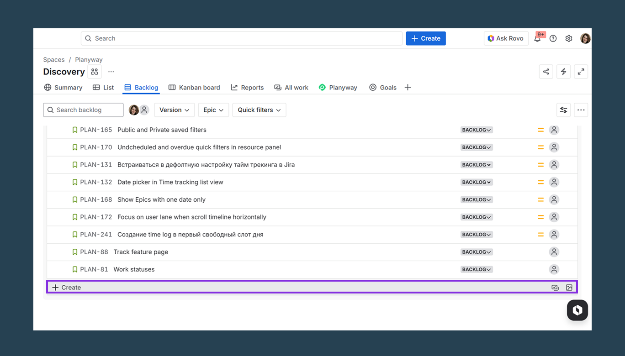Filter by the unassigned avatar
This screenshot has width=625, height=356.
[x=144, y=110]
